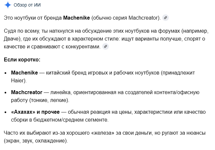Click '(экран, звук, охлаждение)' text

click(x=36, y=141)
